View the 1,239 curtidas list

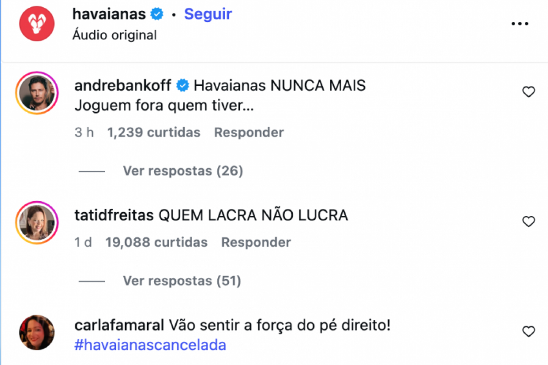153,132
